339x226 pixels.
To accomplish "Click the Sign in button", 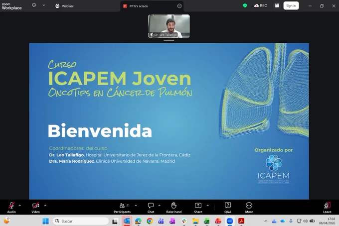I will [291, 5].
